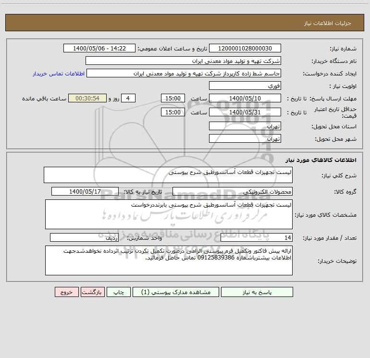Screen dimensions: 370x358
Task: Click the delivery province field تهران
Action: click(245, 126)
